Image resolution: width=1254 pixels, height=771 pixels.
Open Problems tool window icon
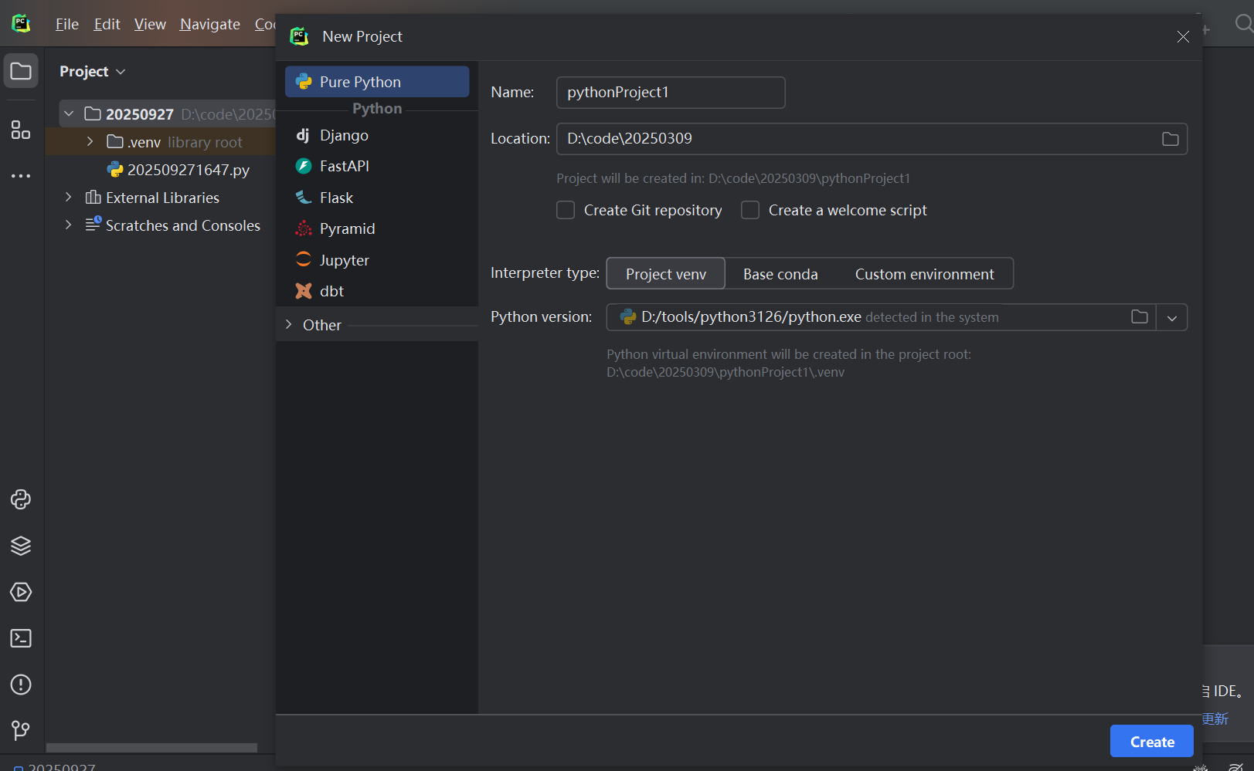(21, 685)
